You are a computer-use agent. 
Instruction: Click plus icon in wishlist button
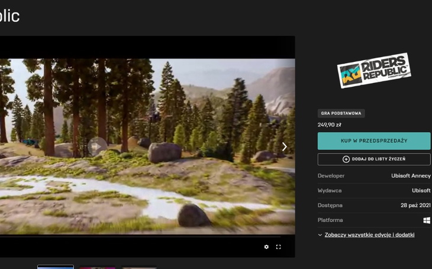click(x=346, y=159)
